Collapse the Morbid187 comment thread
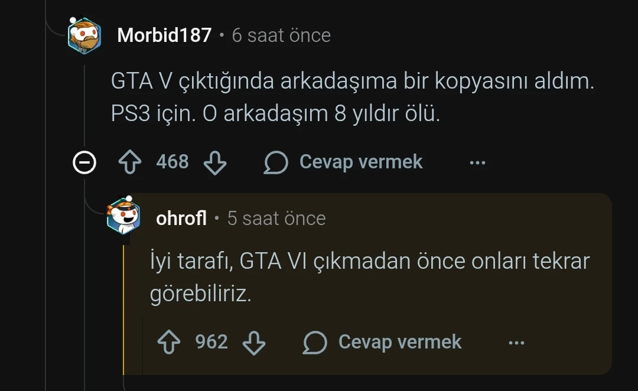The height and width of the screenshot is (391, 638). tap(84, 162)
